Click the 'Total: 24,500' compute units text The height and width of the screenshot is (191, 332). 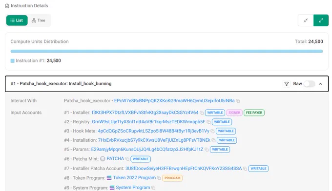pos(309,41)
